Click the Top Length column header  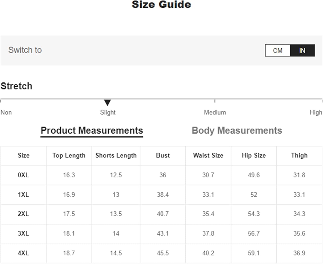click(x=69, y=155)
